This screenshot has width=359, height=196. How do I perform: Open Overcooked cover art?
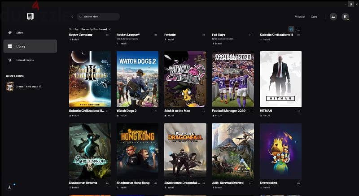[x=281, y=151]
